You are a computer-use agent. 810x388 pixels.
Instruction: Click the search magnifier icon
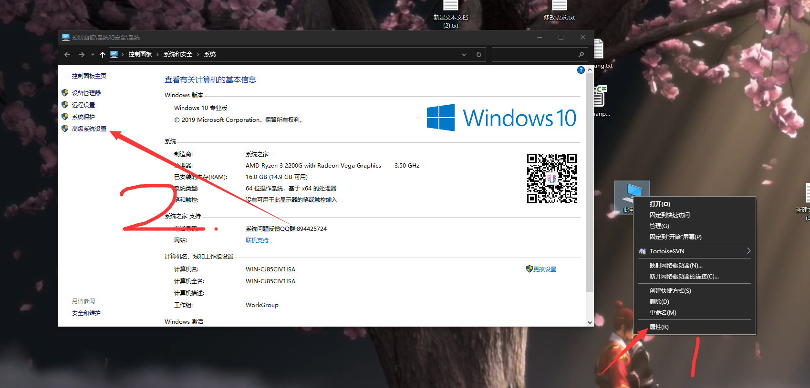pyautogui.click(x=581, y=55)
